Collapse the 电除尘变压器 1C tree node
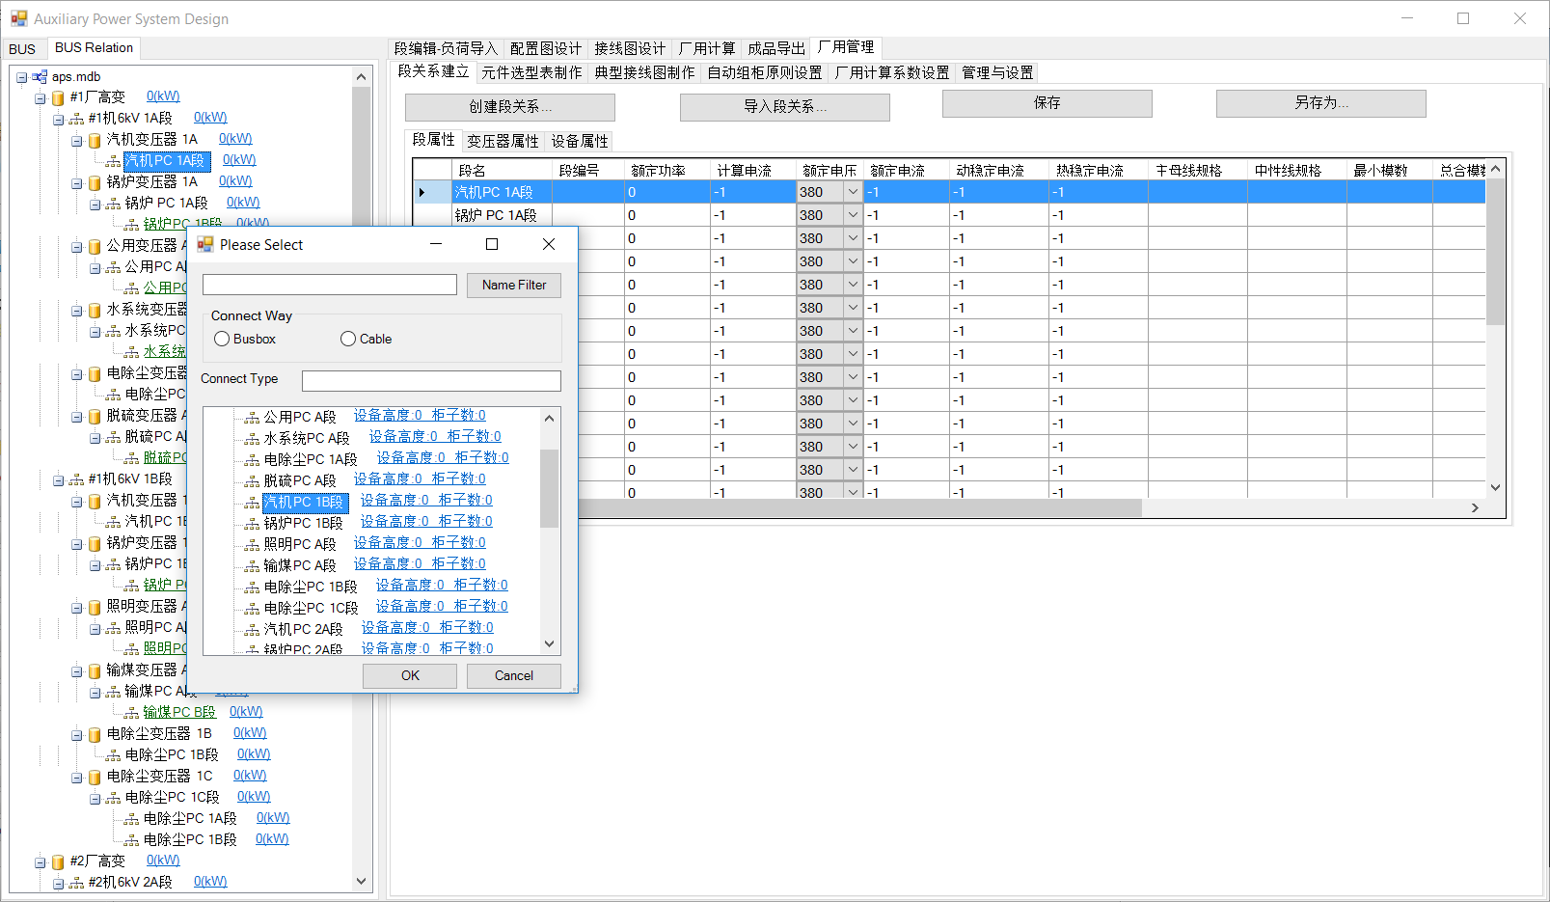1550x902 pixels. click(x=77, y=777)
